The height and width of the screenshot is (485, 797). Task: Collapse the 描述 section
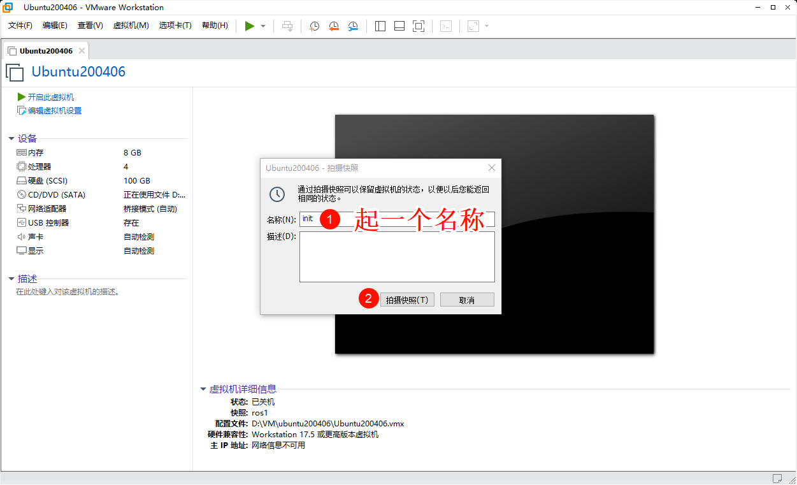click(11, 279)
